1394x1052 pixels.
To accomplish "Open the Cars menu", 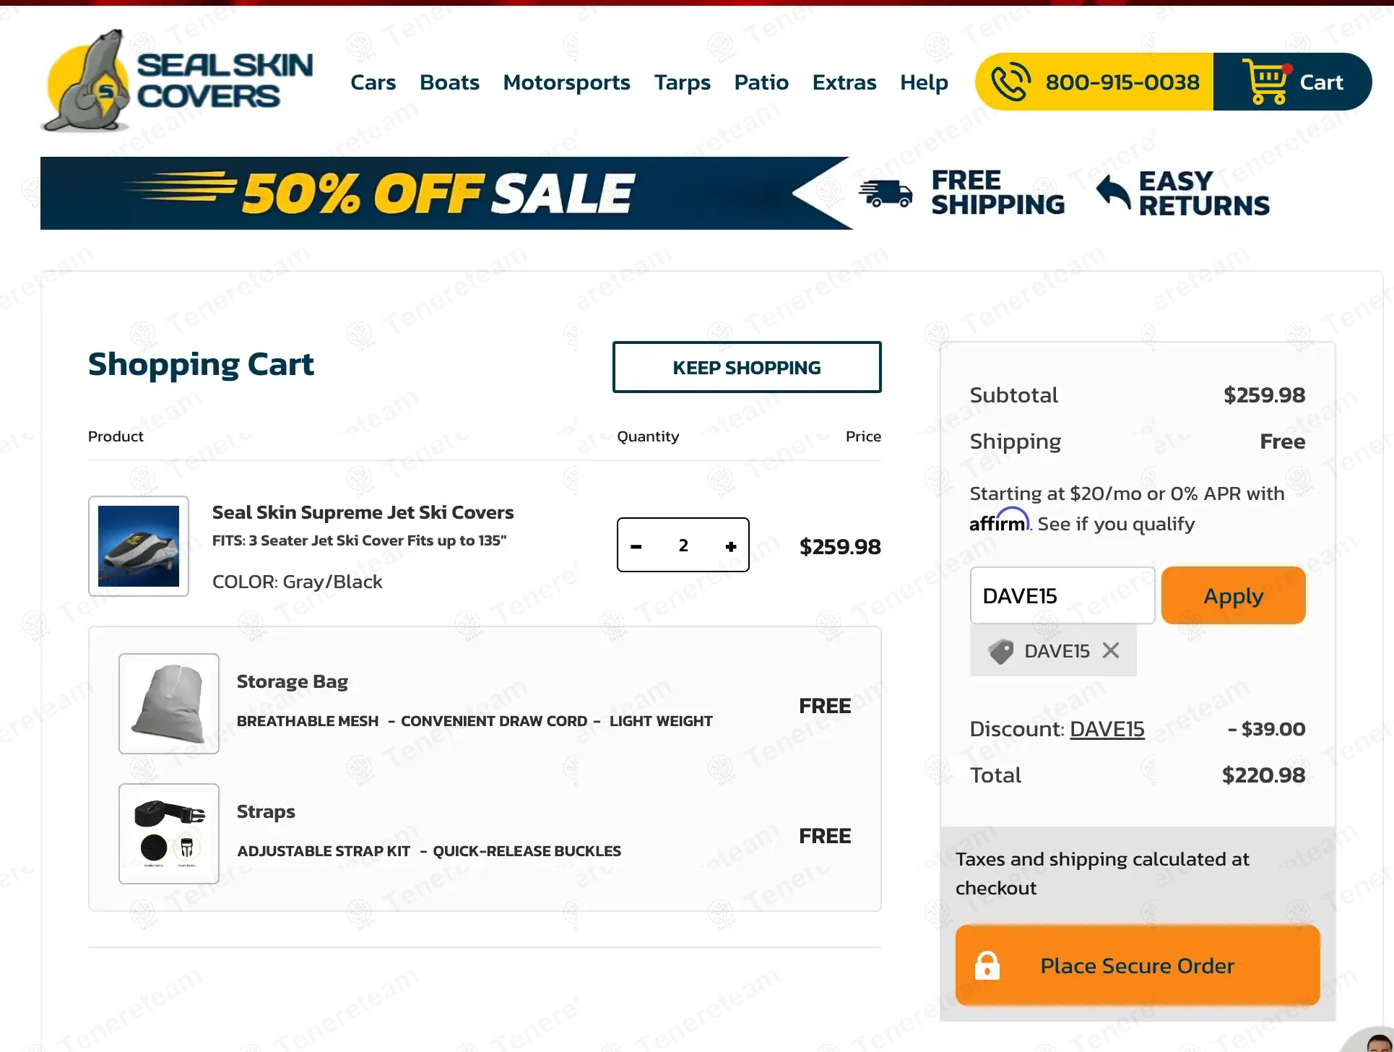I will tap(373, 82).
